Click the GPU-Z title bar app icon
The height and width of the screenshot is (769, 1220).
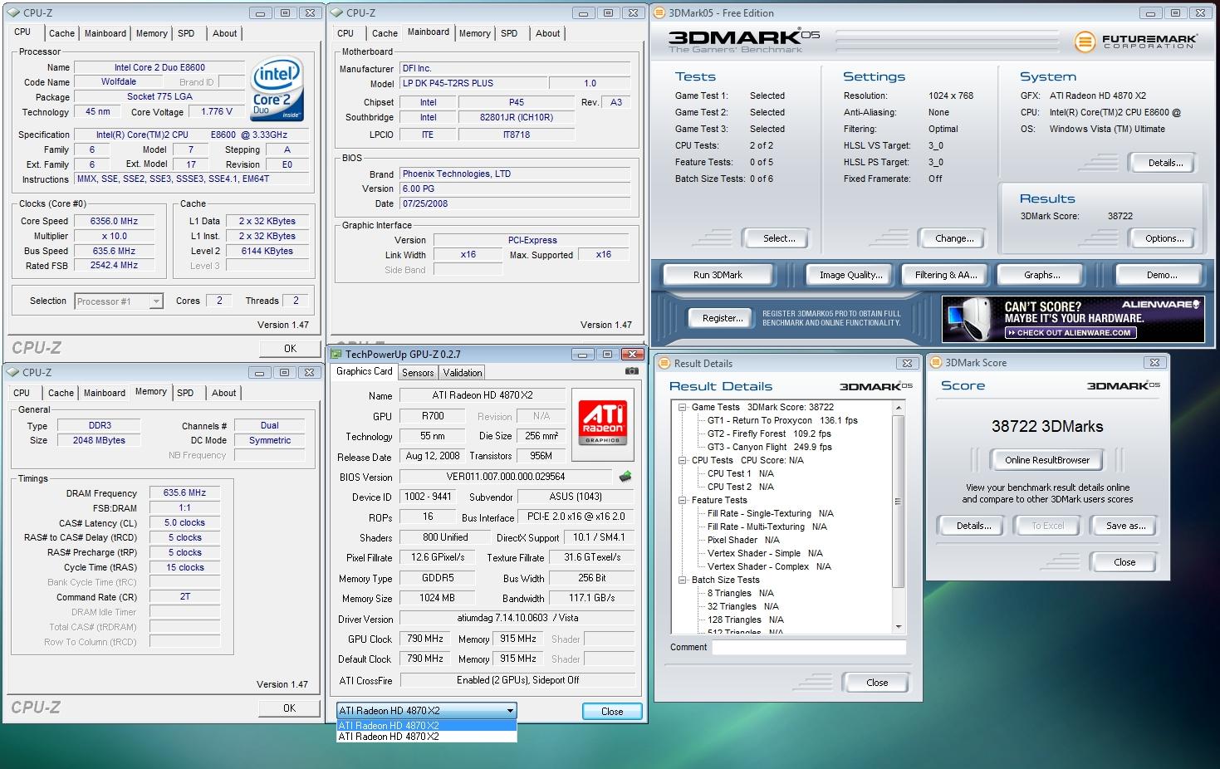tap(336, 355)
